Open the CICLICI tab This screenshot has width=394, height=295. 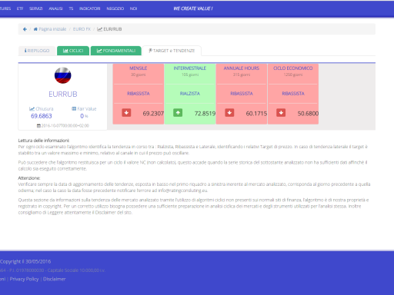pos(73,51)
